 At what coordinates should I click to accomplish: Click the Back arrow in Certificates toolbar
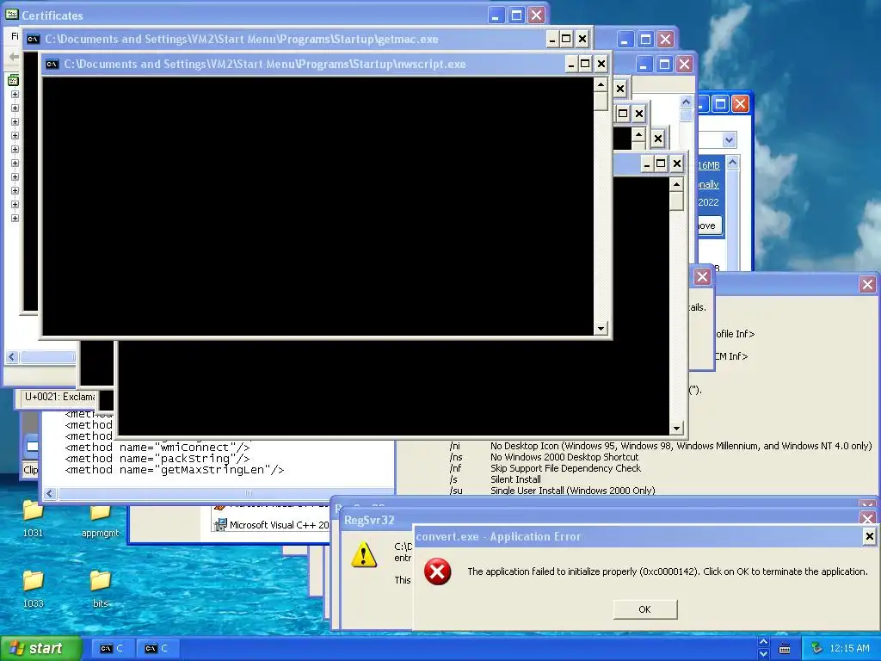pyautogui.click(x=13, y=56)
